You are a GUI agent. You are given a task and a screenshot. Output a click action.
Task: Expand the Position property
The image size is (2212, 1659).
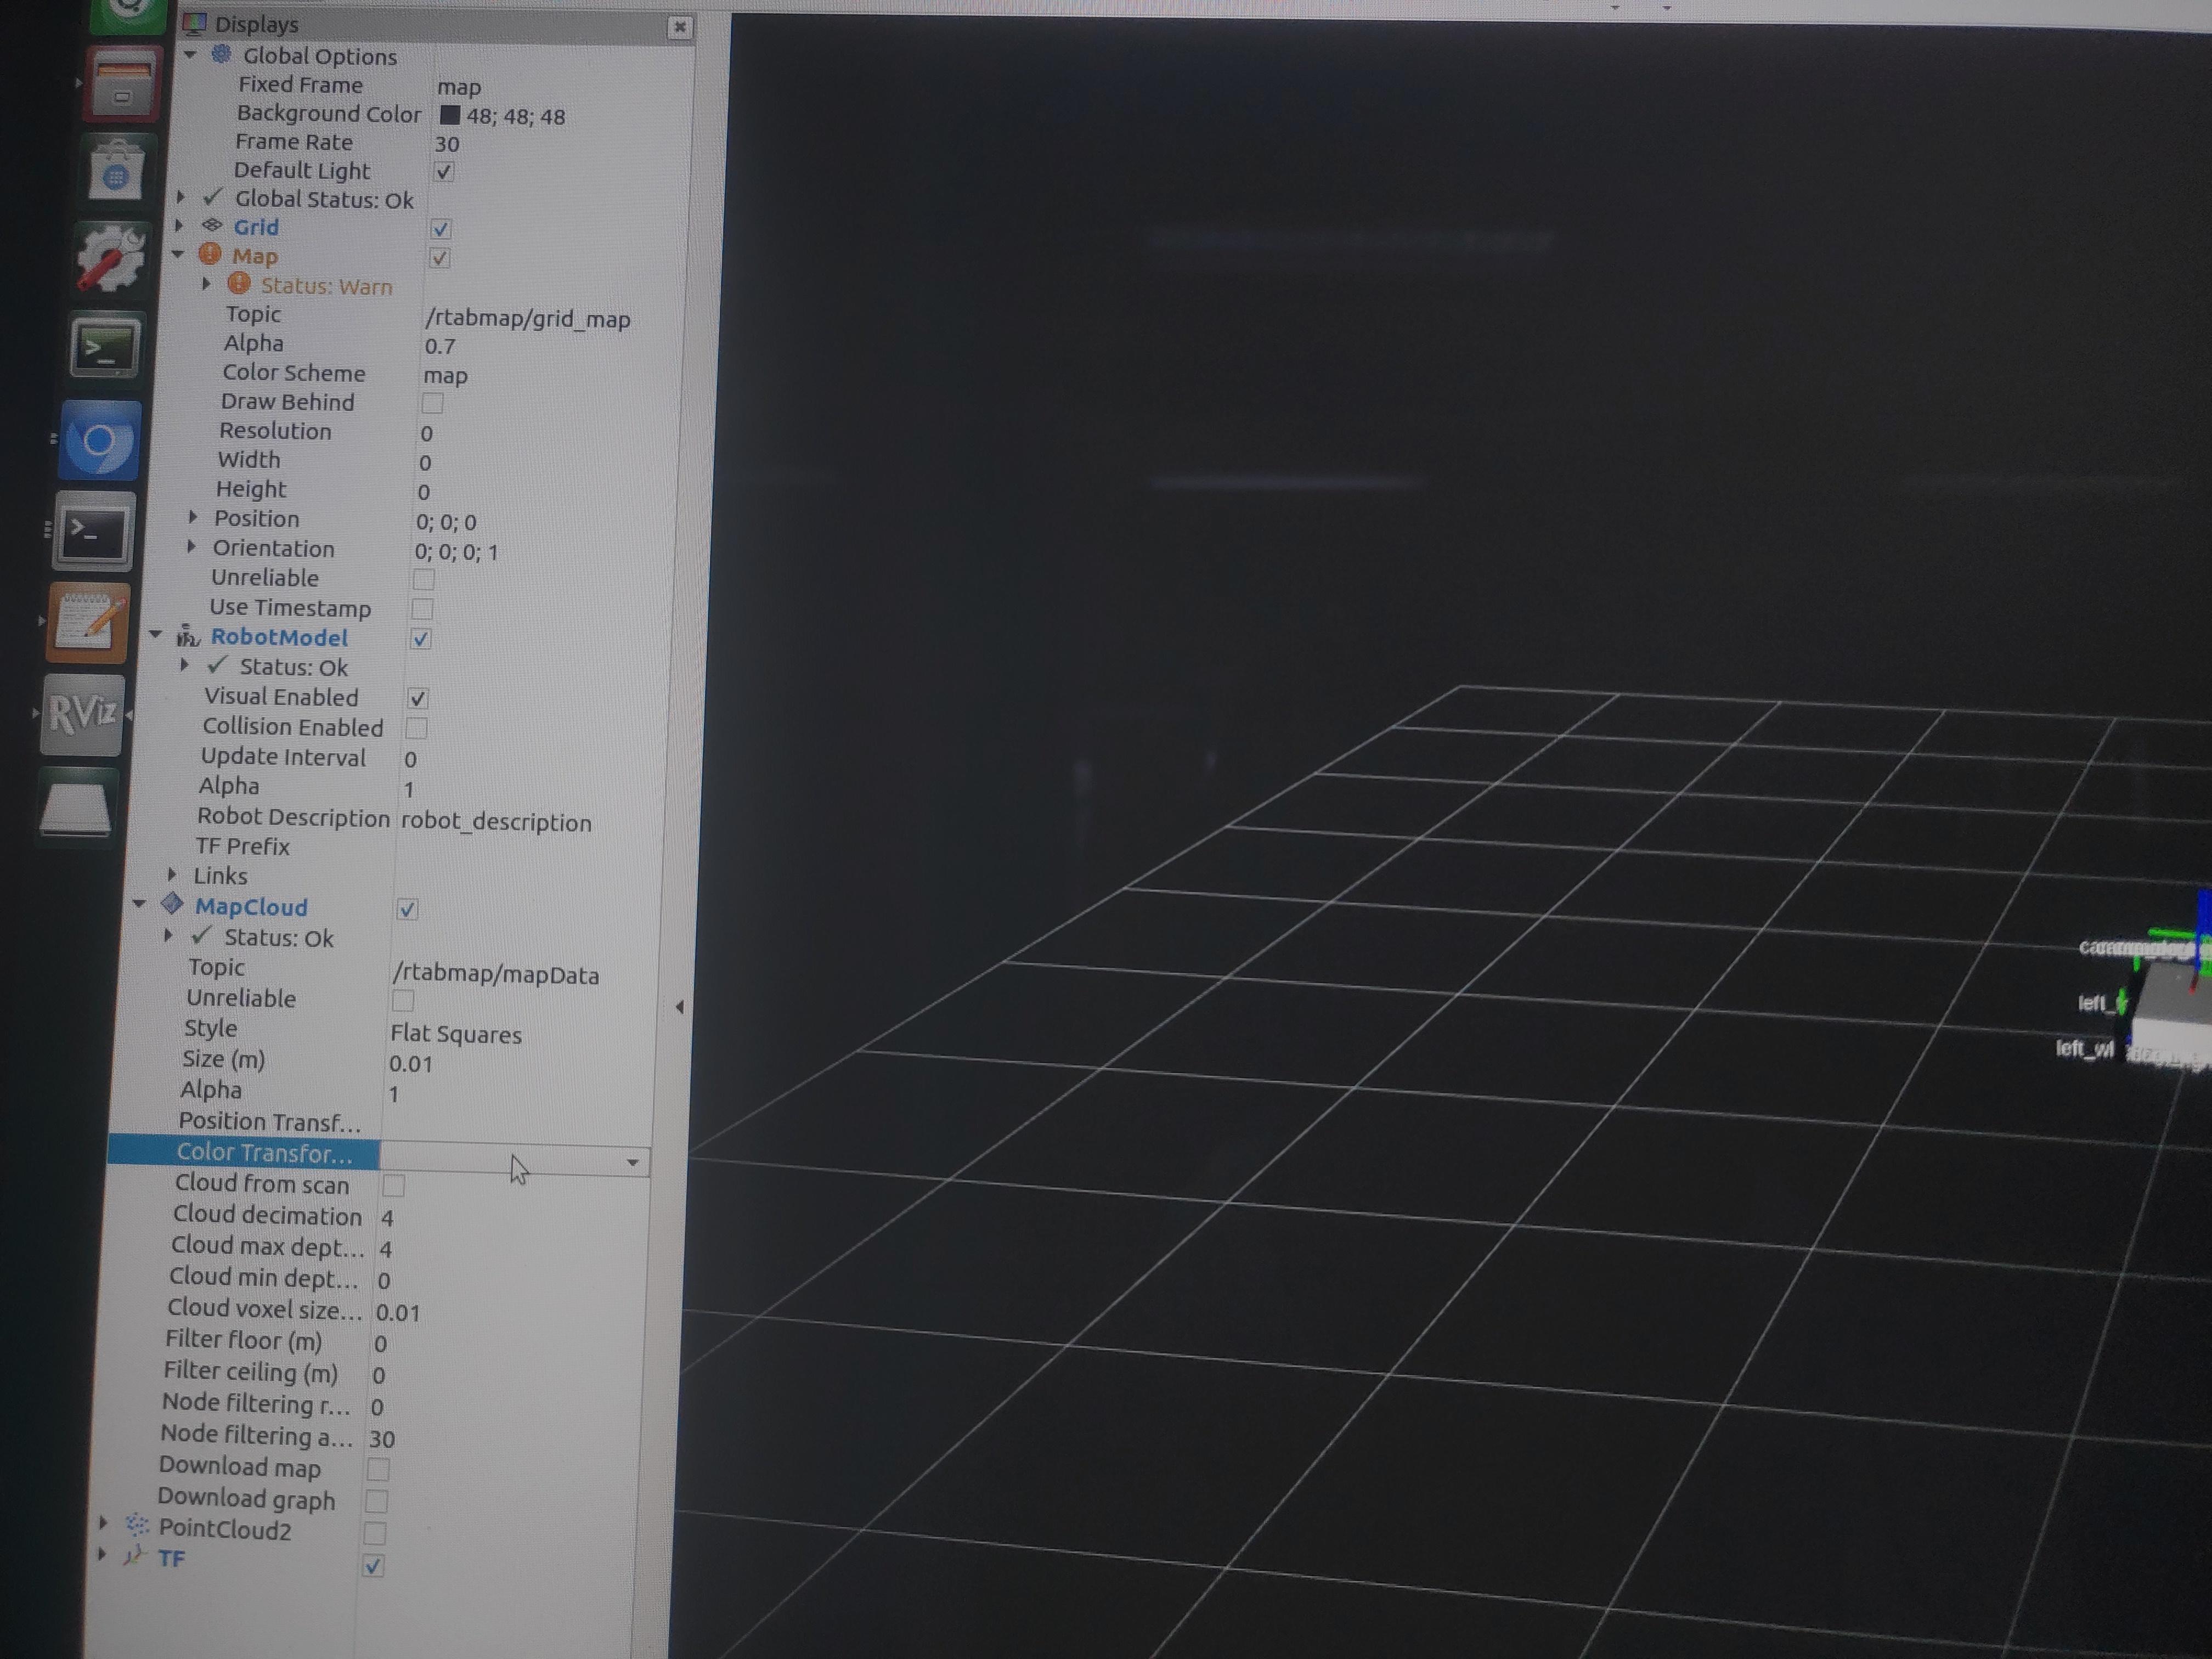[x=193, y=517]
